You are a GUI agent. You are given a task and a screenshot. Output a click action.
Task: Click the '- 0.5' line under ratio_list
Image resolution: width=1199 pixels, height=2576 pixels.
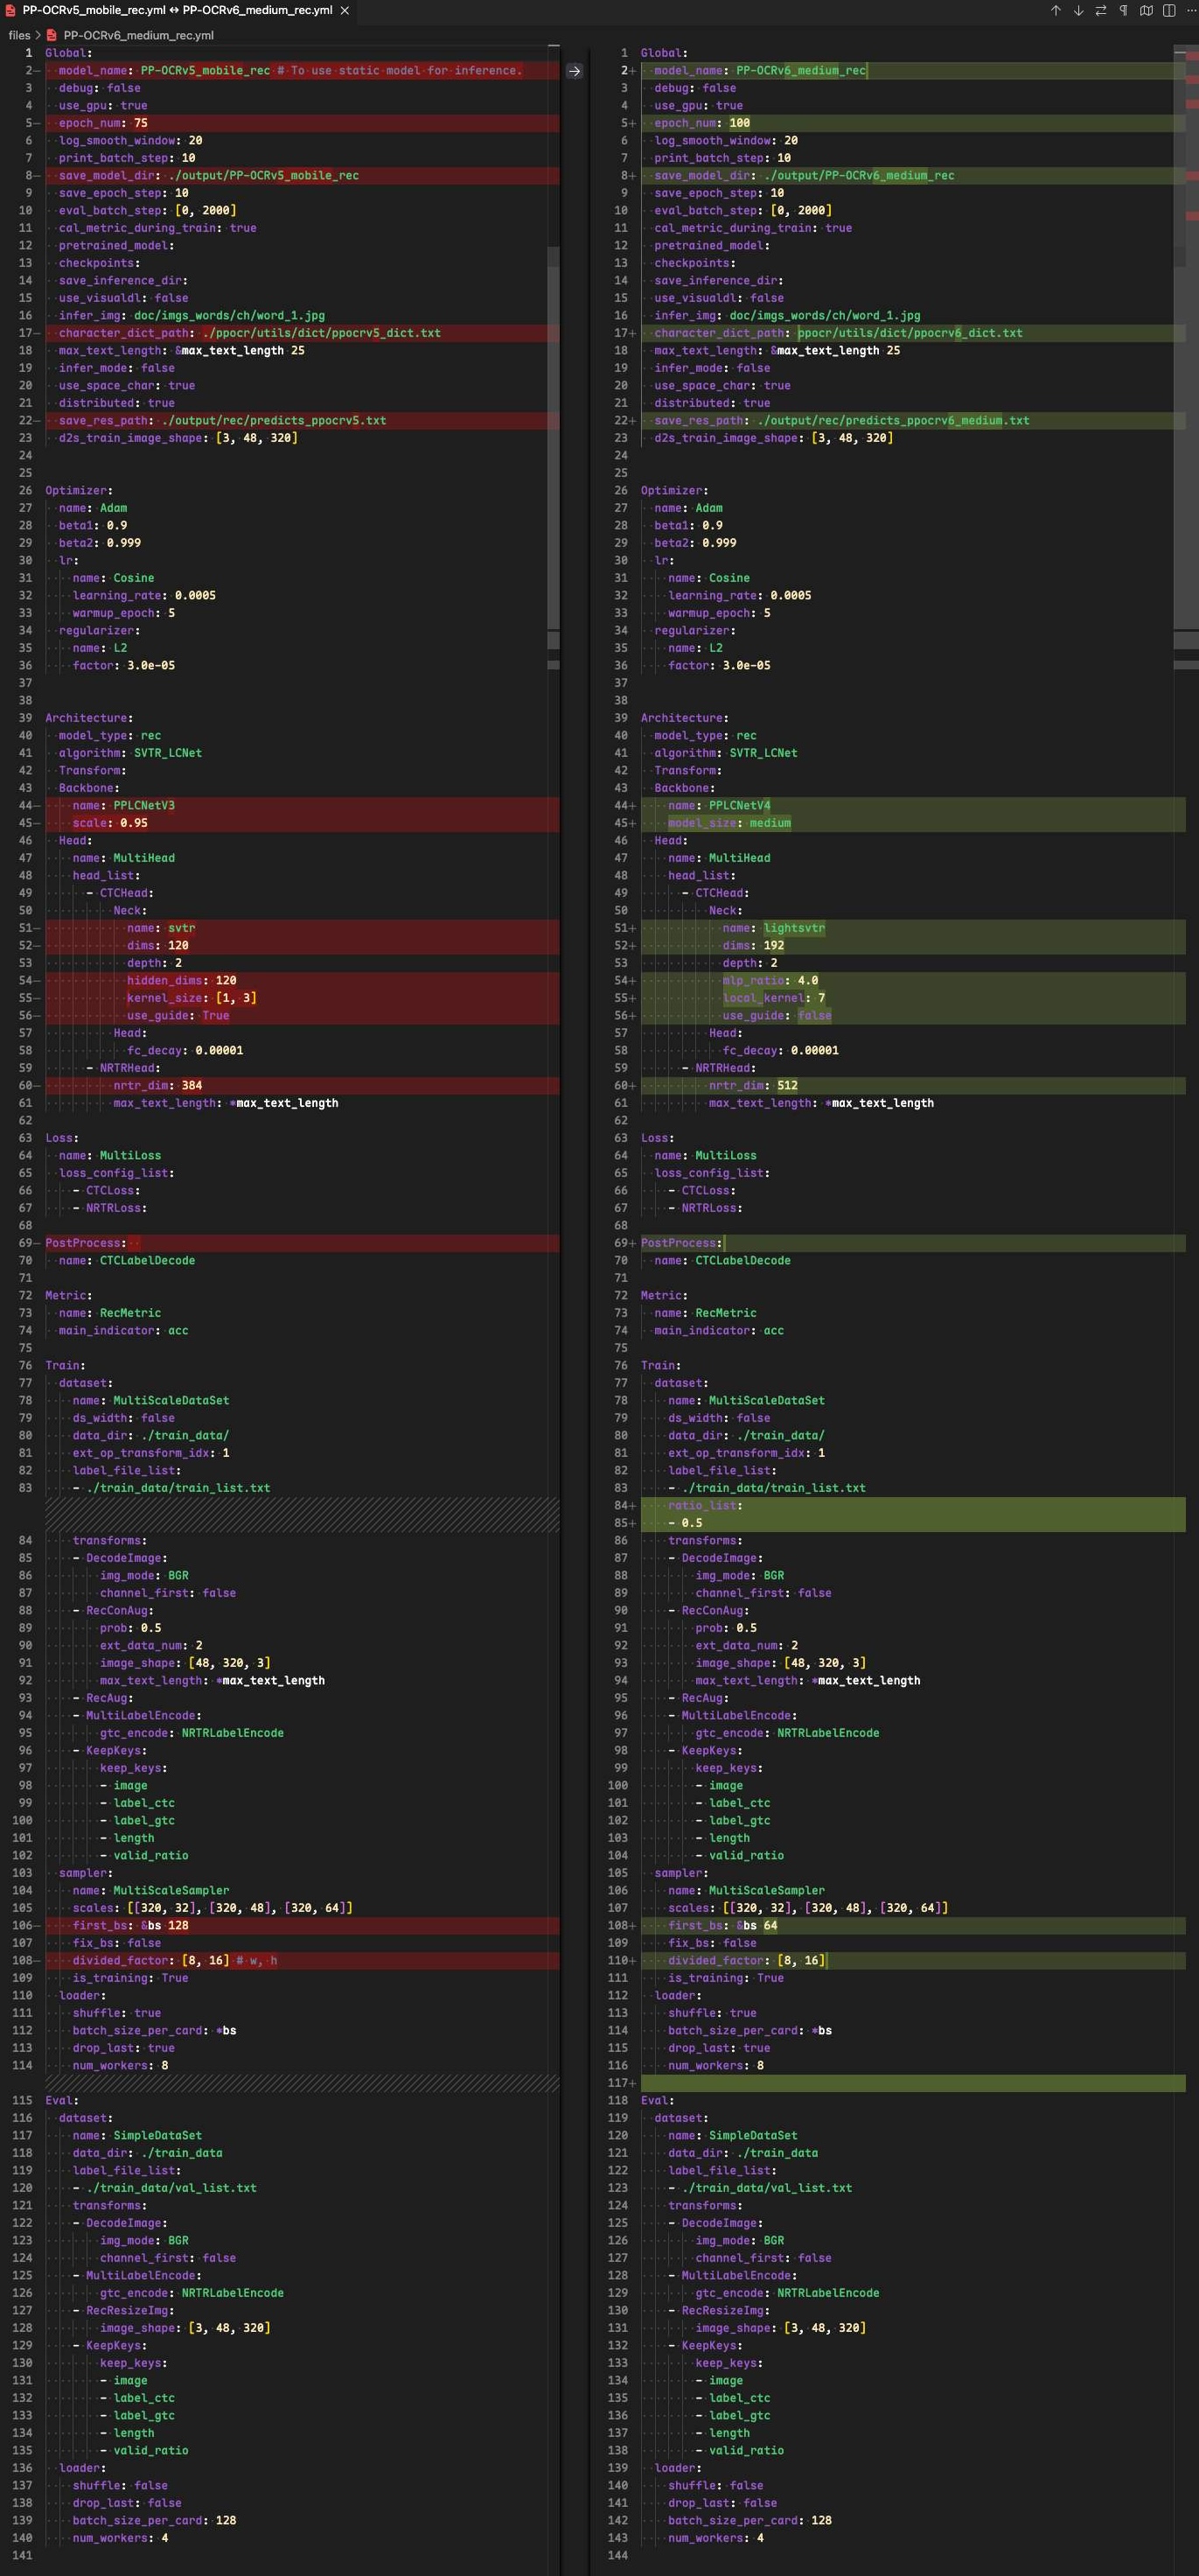coord(912,1523)
